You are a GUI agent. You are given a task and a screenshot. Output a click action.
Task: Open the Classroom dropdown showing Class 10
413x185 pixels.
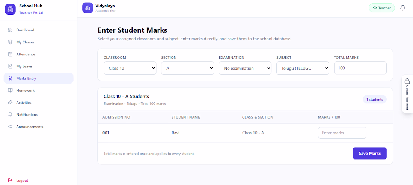[130, 68]
